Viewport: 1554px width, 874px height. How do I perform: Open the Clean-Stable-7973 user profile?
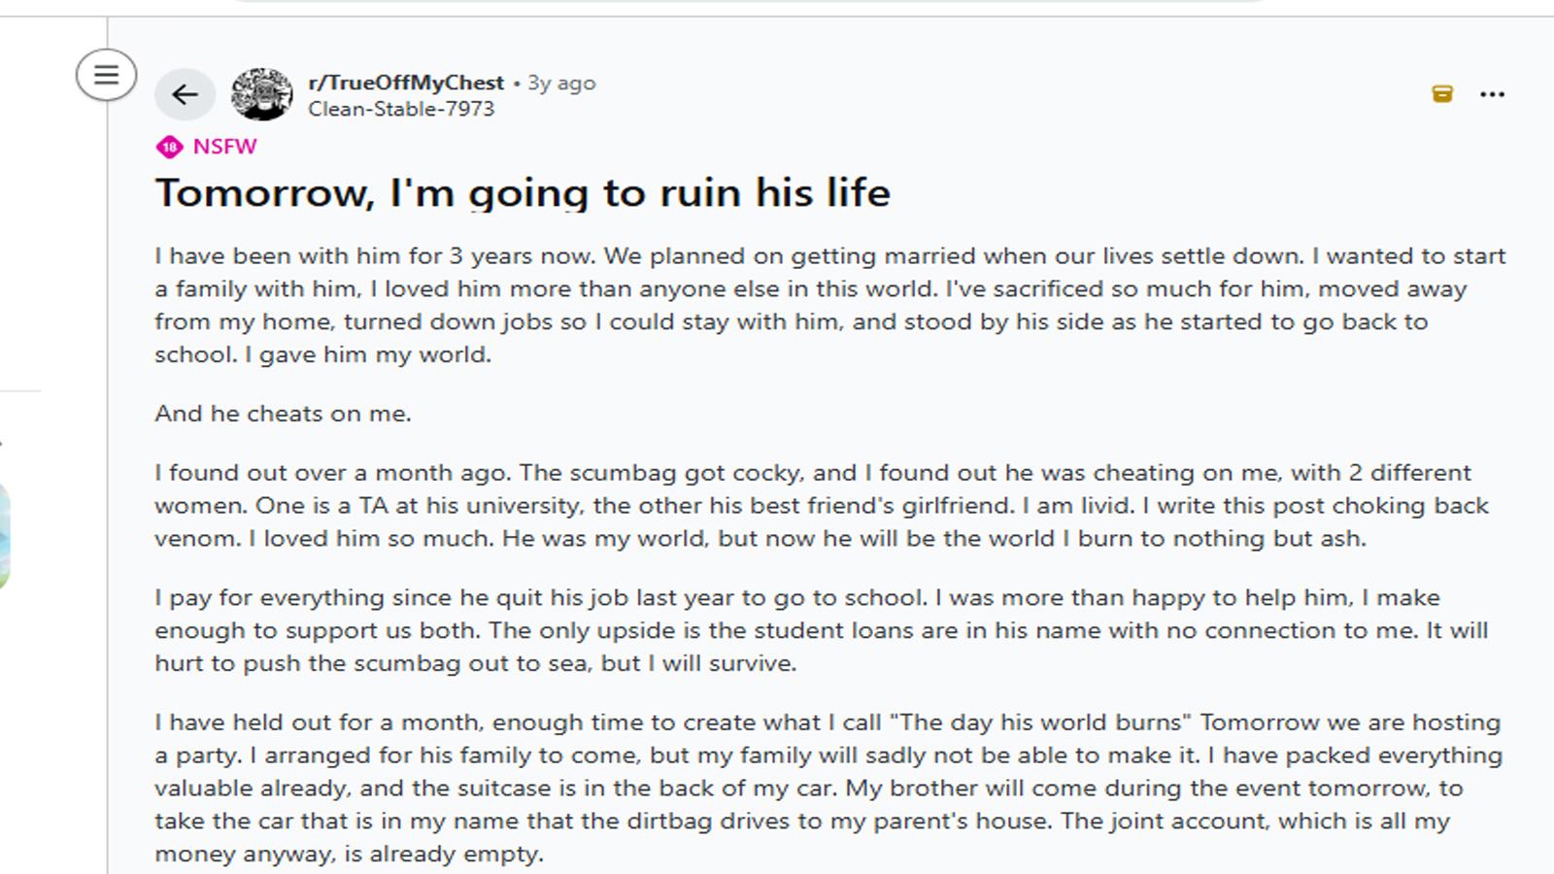(x=400, y=109)
